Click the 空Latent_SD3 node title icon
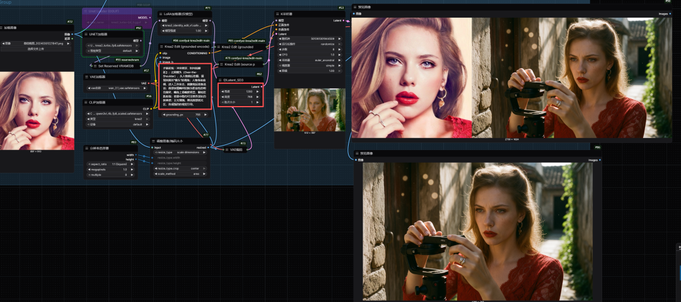Viewport: 681px width, 302px height. pos(220,81)
